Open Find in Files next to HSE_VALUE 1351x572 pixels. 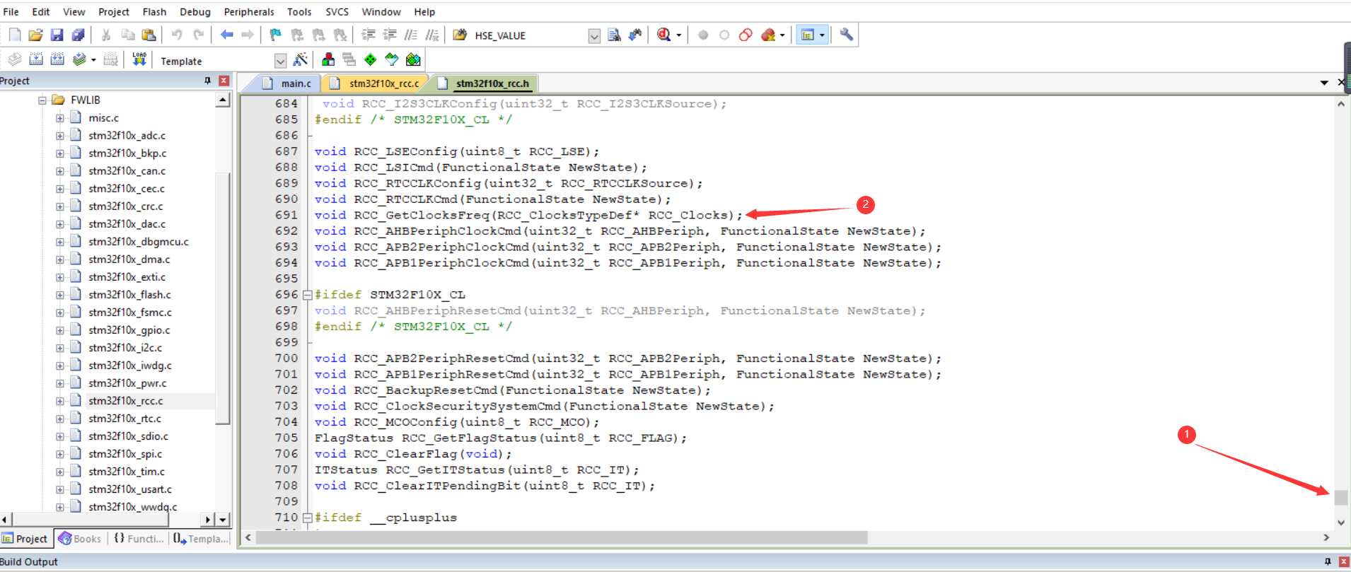coord(460,35)
